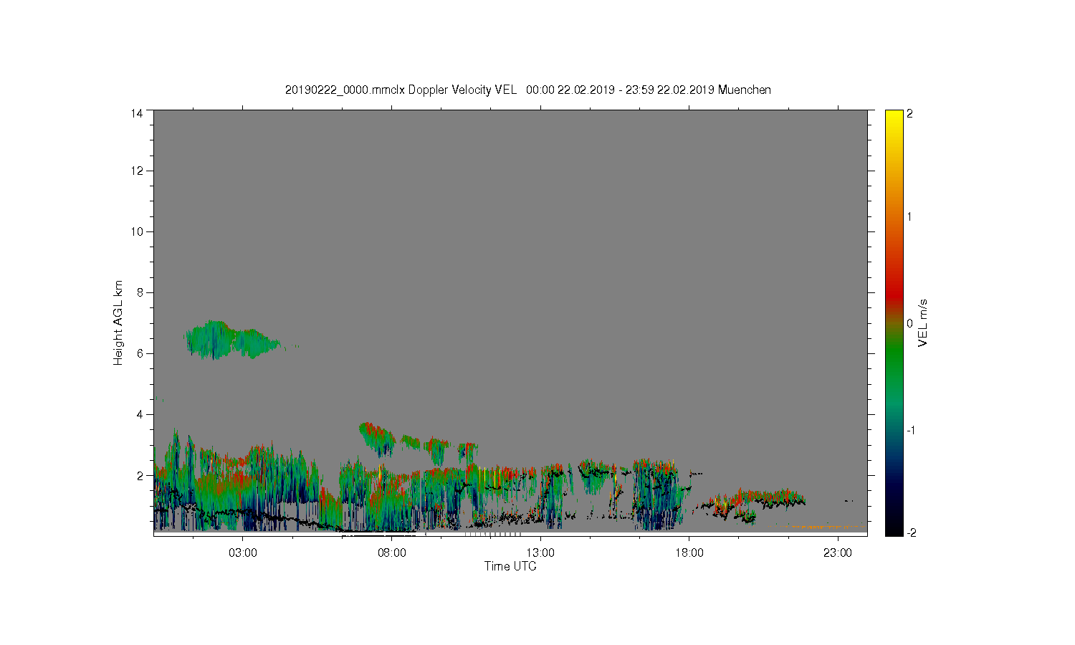The height and width of the screenshot is (645, 1075).
Task: Click the 2 km height tick label
Action: pos(139,475)
